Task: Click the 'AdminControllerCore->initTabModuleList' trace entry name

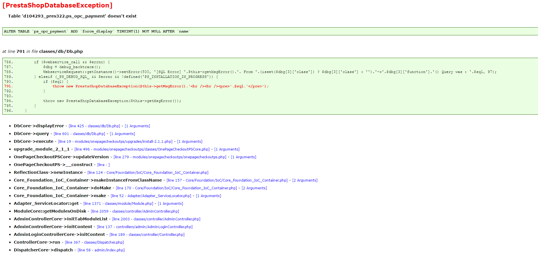Action: coord(61,219)
